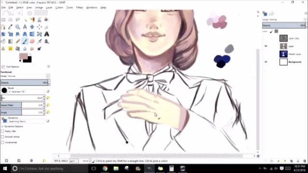Select the Pasted Layer thumbnail
Screen dimensions: 308x173
coord(283,54)
